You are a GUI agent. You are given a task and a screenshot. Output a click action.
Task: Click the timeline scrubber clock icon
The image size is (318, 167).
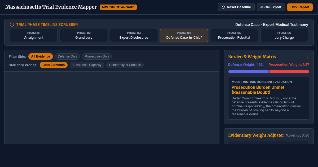coord(12,25)
